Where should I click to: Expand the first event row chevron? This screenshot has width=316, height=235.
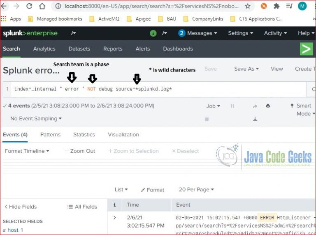[114, 217]
